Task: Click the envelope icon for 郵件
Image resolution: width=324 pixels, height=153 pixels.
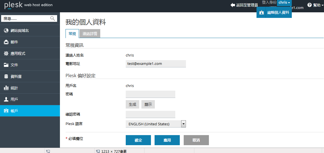Action: (x=6, y=42)
